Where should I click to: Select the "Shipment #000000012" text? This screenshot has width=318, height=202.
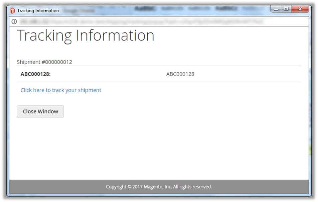tap(44, 62)
